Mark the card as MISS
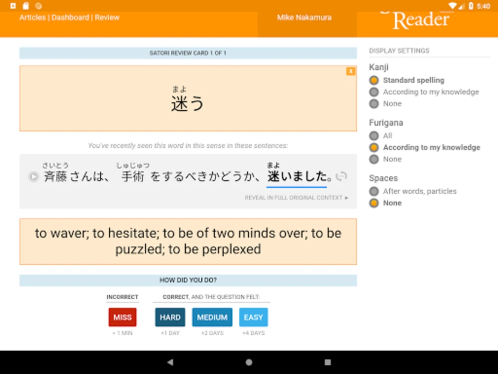The height and width of the screenshot is (374, 498). [122, 317]
